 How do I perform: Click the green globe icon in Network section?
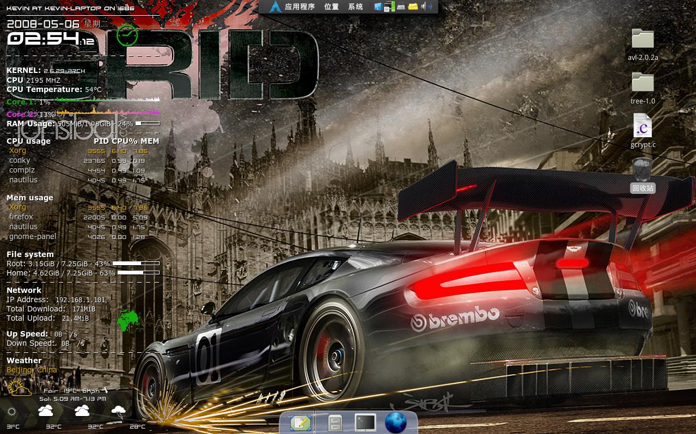click(x=129, y=320)
